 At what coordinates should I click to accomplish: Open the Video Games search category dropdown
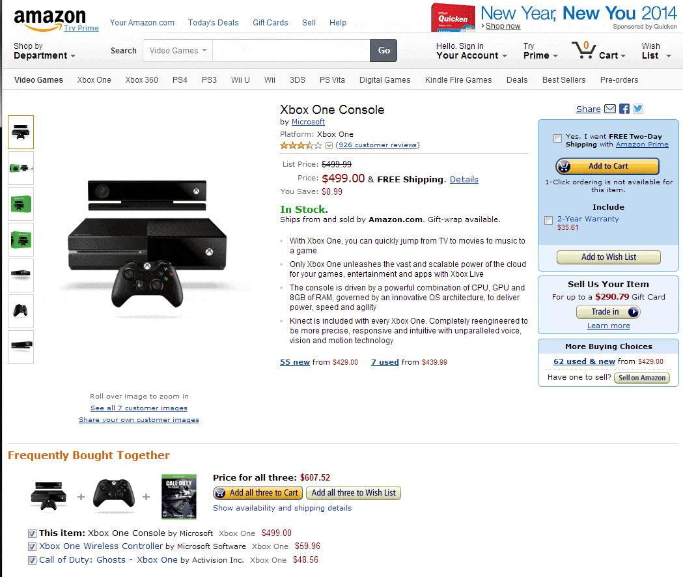(178, 51)
